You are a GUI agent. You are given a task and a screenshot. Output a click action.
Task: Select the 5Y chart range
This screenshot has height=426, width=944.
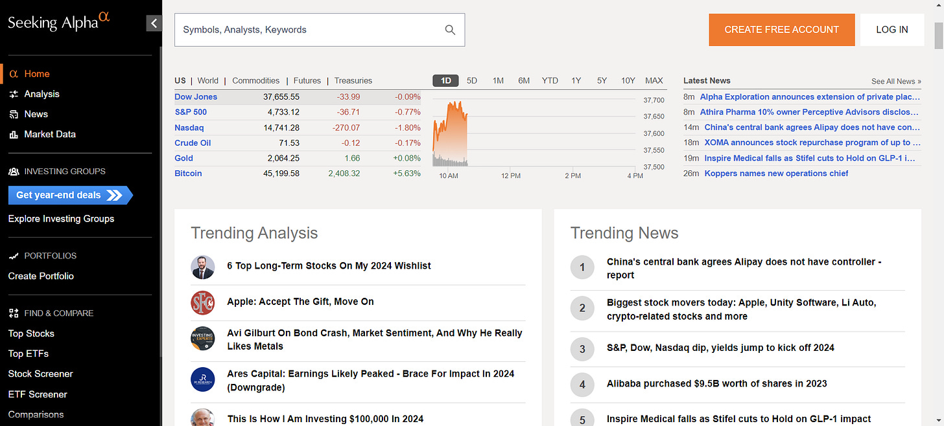coord(602,81)
